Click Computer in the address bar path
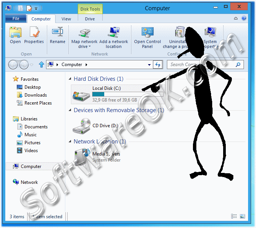Screen dimensions: 256x228 click(72, 65)
